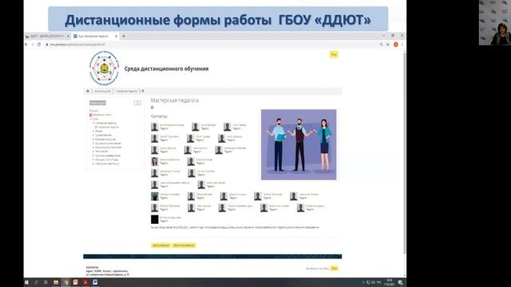Viewport: 511px width, 287px height.
Task: Click the browser forward arrow
Action: [x=33, y=45]
